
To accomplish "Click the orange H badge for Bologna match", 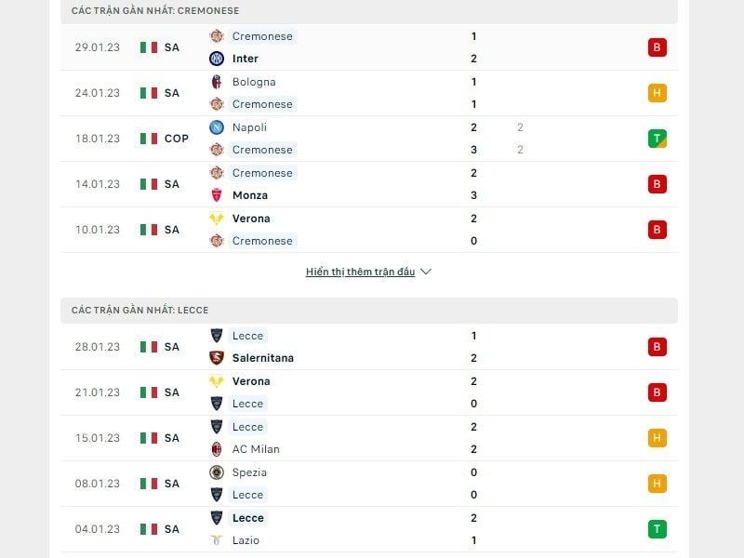I will [658, 93].
